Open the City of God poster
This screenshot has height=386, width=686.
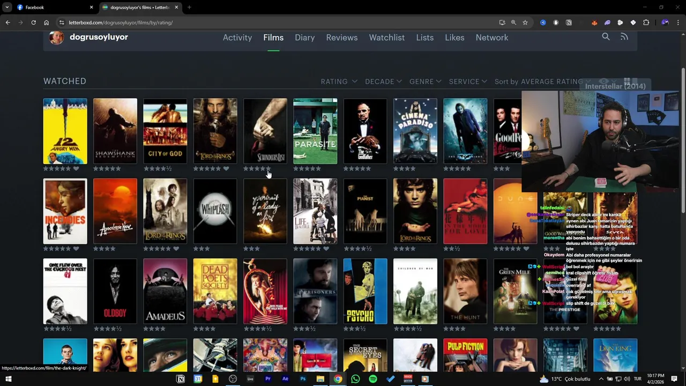165,131
